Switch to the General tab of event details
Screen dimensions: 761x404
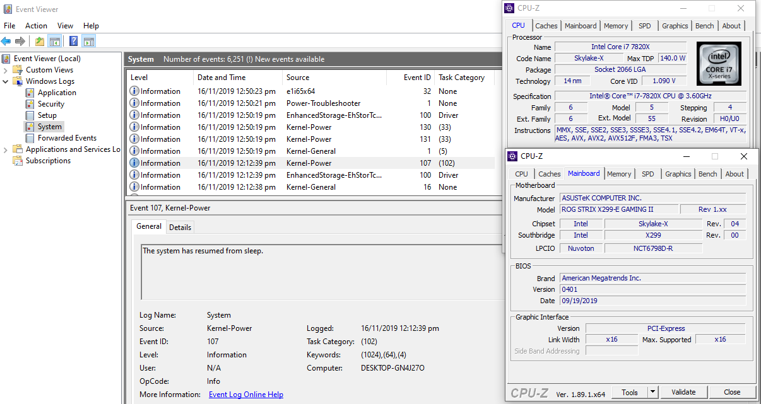click(149, 226)
